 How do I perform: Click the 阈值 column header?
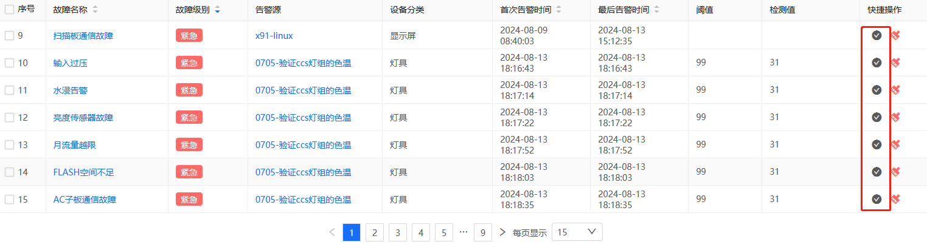(705, 10)
